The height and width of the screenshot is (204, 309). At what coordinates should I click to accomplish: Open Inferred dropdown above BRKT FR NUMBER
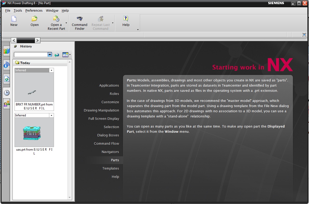pos(51,70)
